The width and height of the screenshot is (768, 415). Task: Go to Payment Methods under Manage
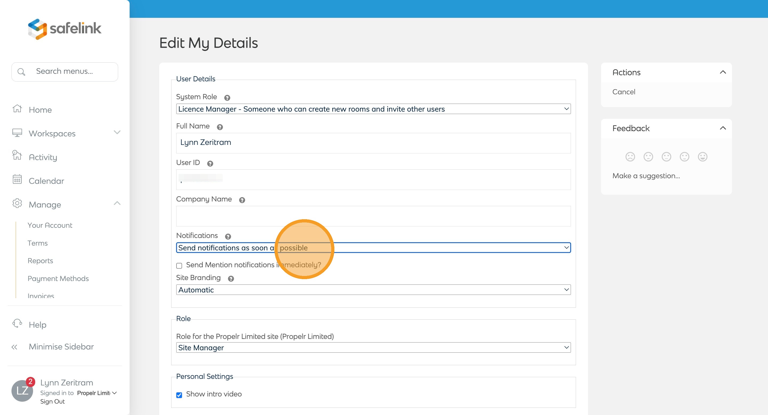(x=58, y=278)
